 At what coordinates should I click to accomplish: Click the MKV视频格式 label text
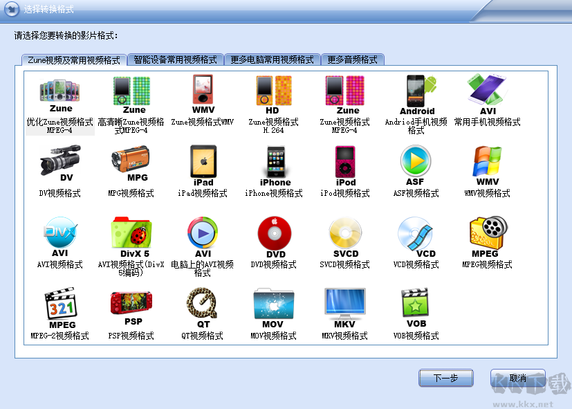344,336
